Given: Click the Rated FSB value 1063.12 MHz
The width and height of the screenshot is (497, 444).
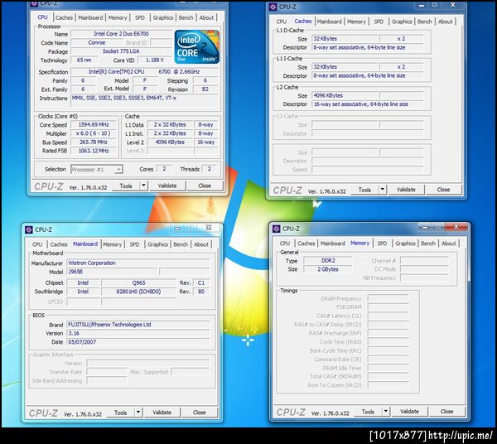Looking at the screenshot, I should pyautogui.click(x=94, y=151).
